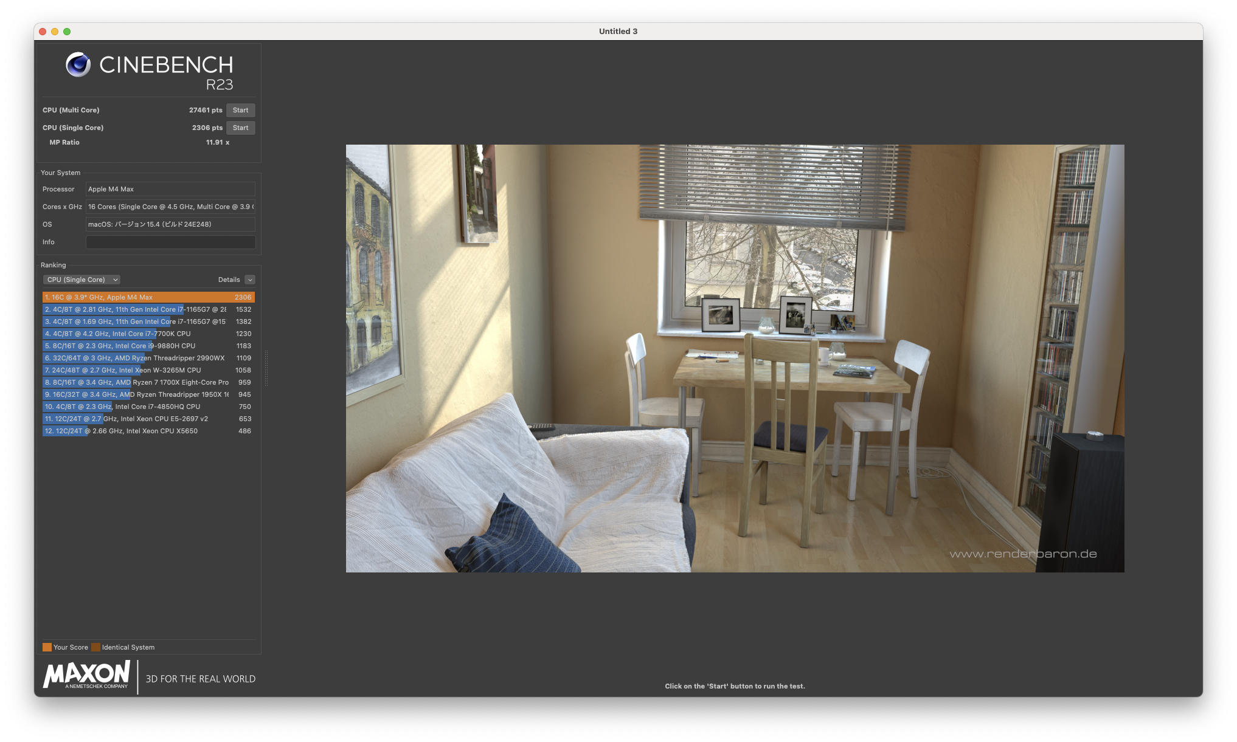This screenshot has height=742, width=1237.
Task: Click the dotted panel divider handle
Action: [266, 368]
